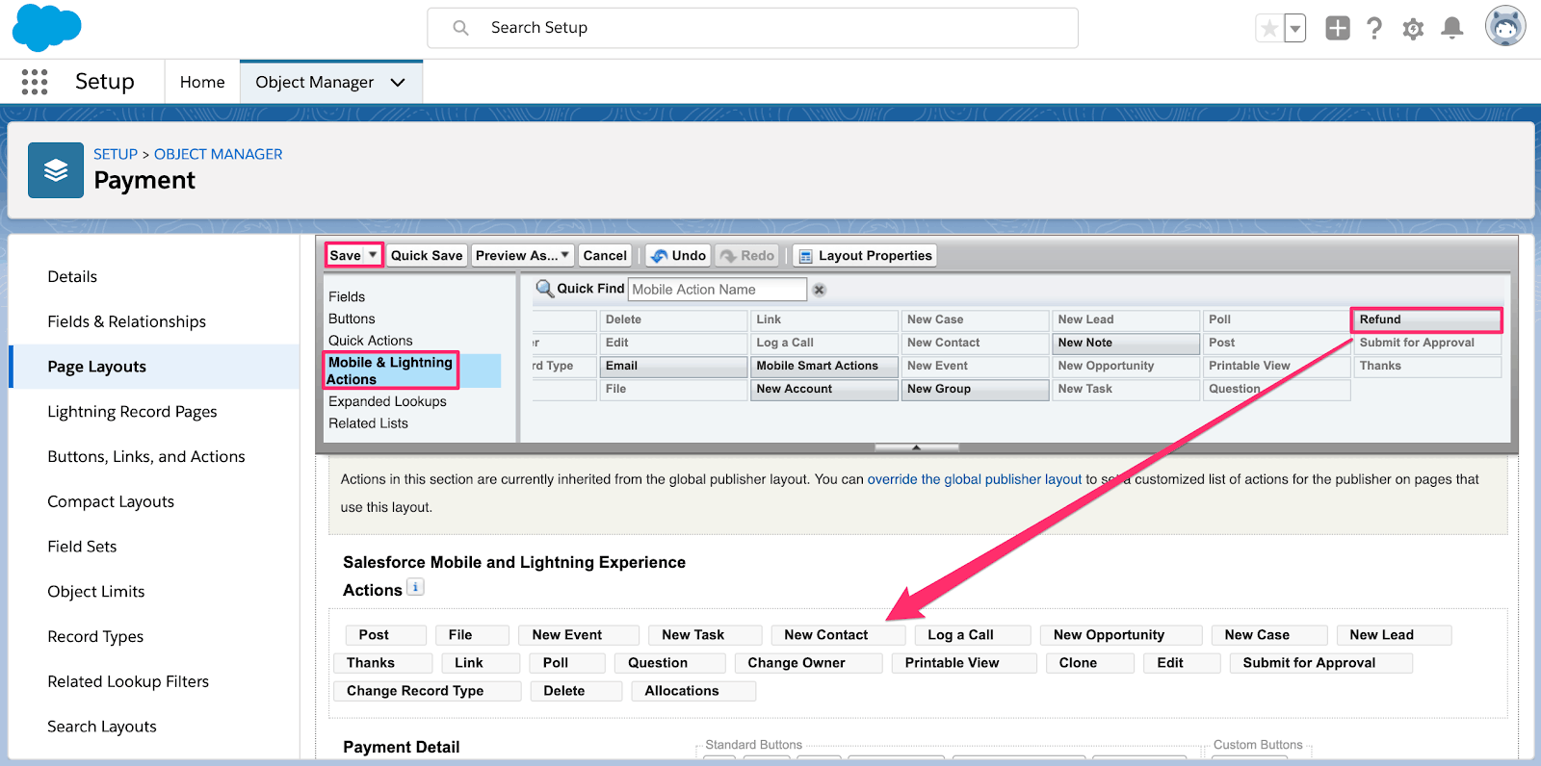Select the Email action in palette
1541x766 pixels.
673,366
